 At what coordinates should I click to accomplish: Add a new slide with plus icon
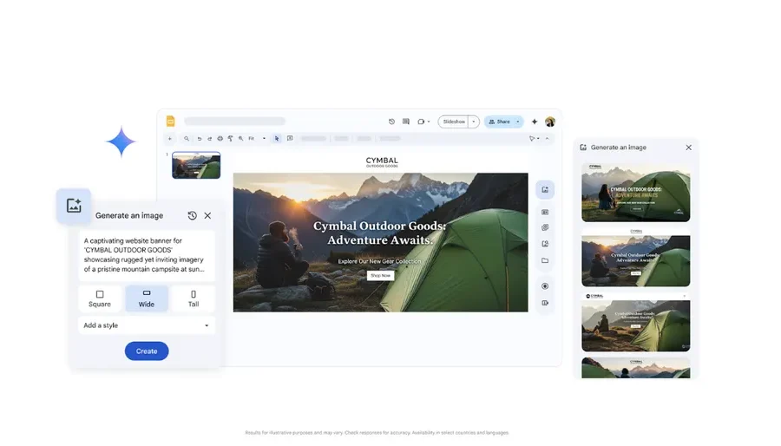(170, 138)
